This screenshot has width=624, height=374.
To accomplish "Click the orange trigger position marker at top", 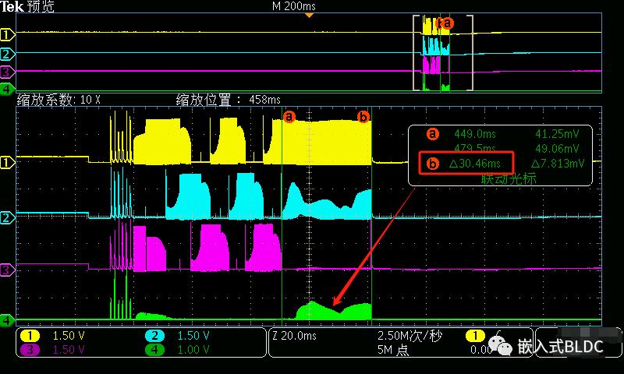I will (309, 15).
